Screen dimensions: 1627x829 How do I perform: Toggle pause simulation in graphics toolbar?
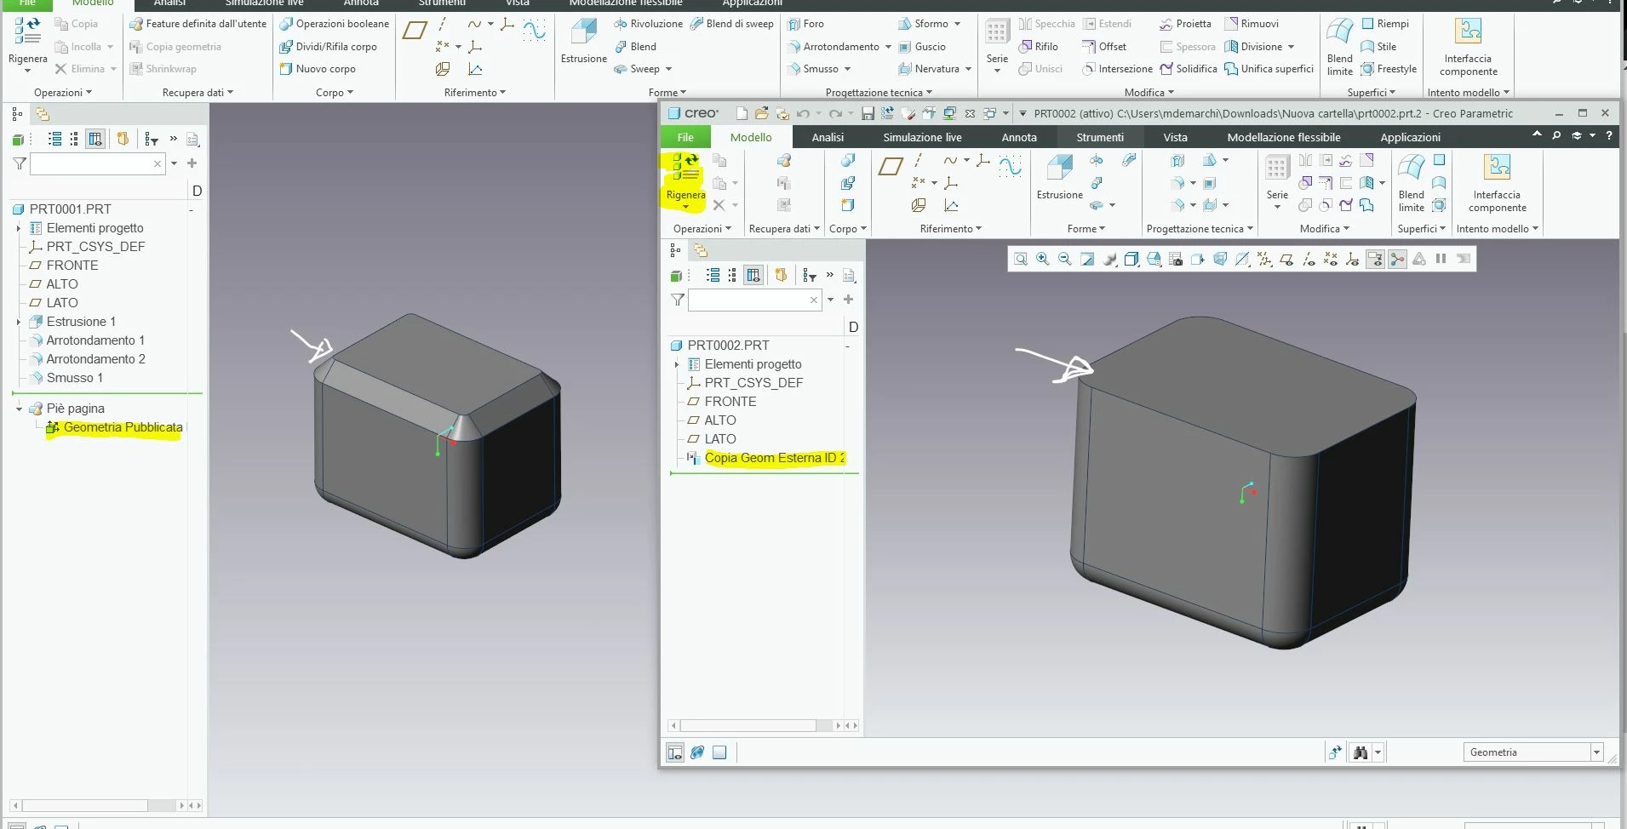pos(1441,259)
